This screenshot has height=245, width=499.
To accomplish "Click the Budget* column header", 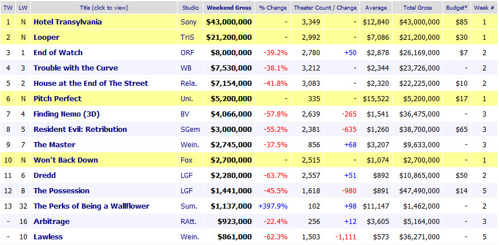I will click(x=457, y=7).
